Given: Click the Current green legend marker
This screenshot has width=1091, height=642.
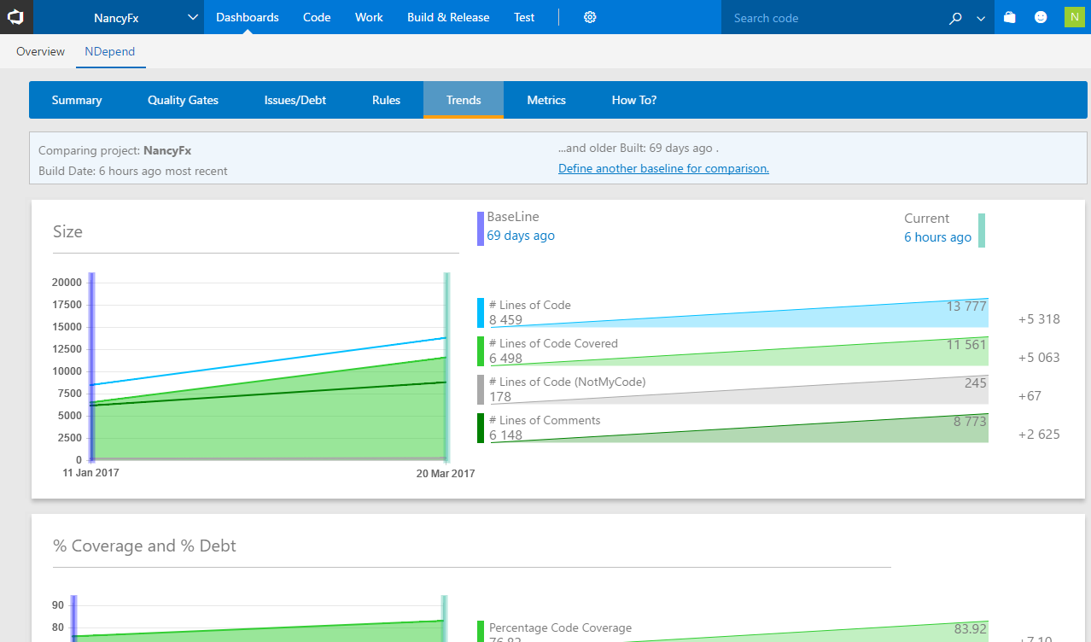Looking at the screenshot, I should [982, 229].
